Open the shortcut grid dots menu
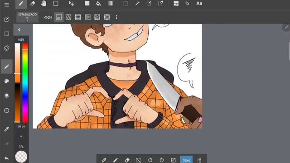Screen dimensions: 290x163 click(x=199, y=160)
